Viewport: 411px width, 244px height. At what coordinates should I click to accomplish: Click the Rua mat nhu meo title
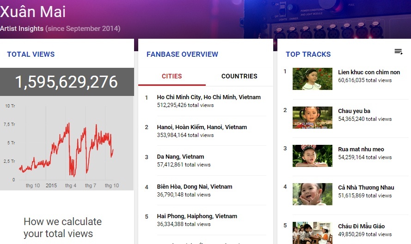coord(361,149)
